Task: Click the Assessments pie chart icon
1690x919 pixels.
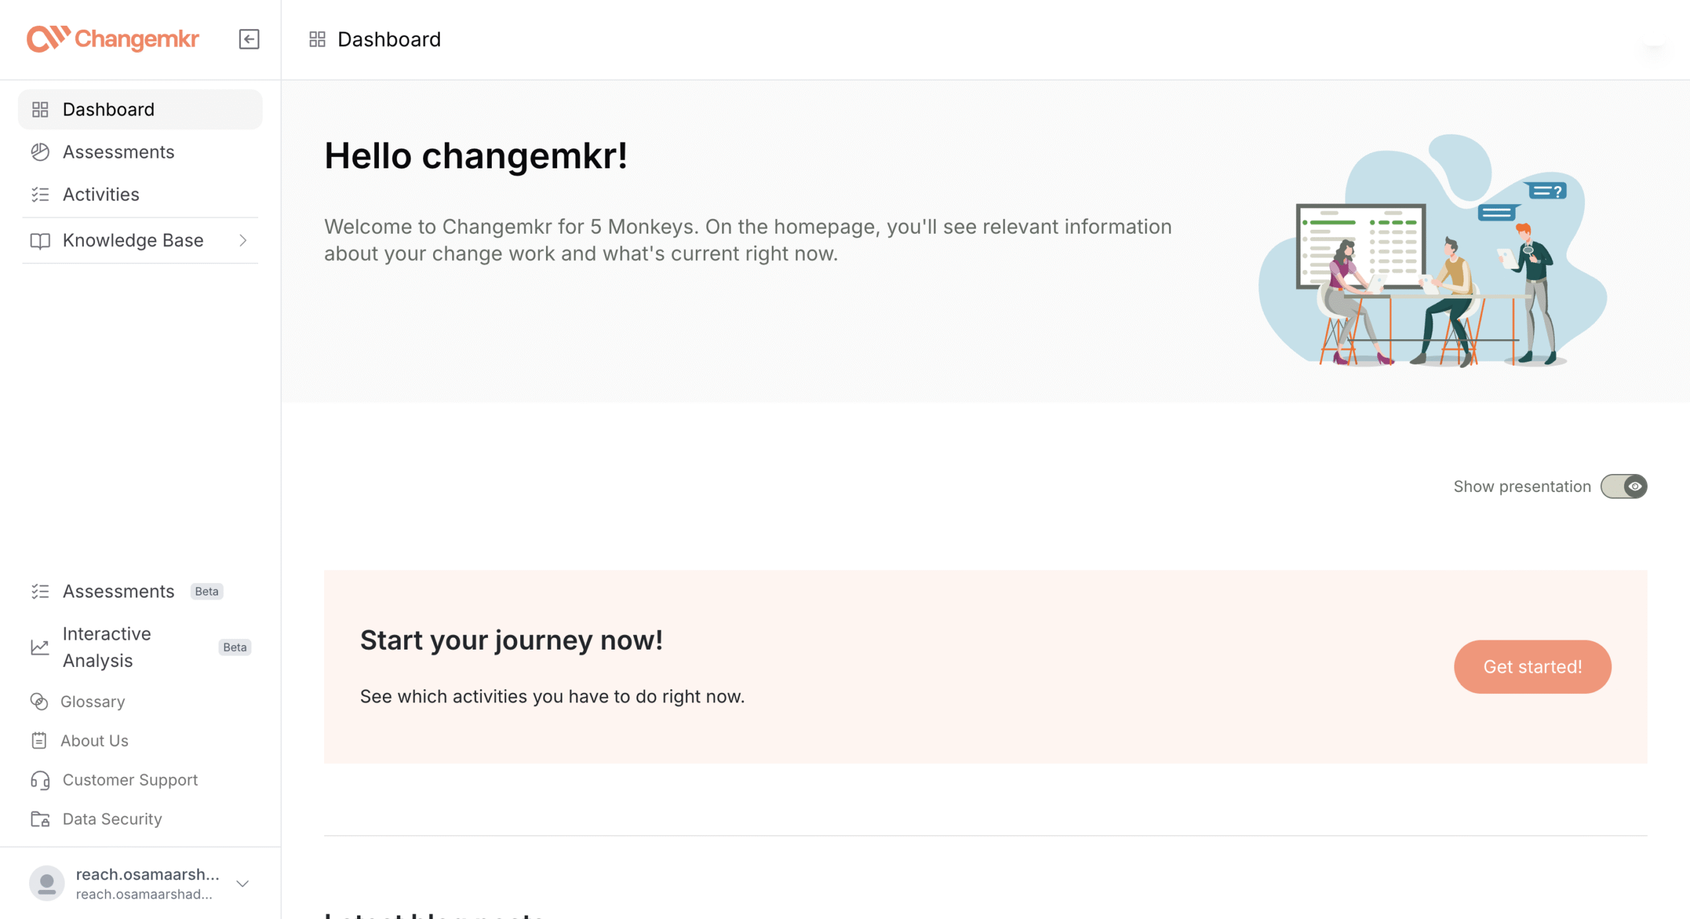Action: click(40, 152)
